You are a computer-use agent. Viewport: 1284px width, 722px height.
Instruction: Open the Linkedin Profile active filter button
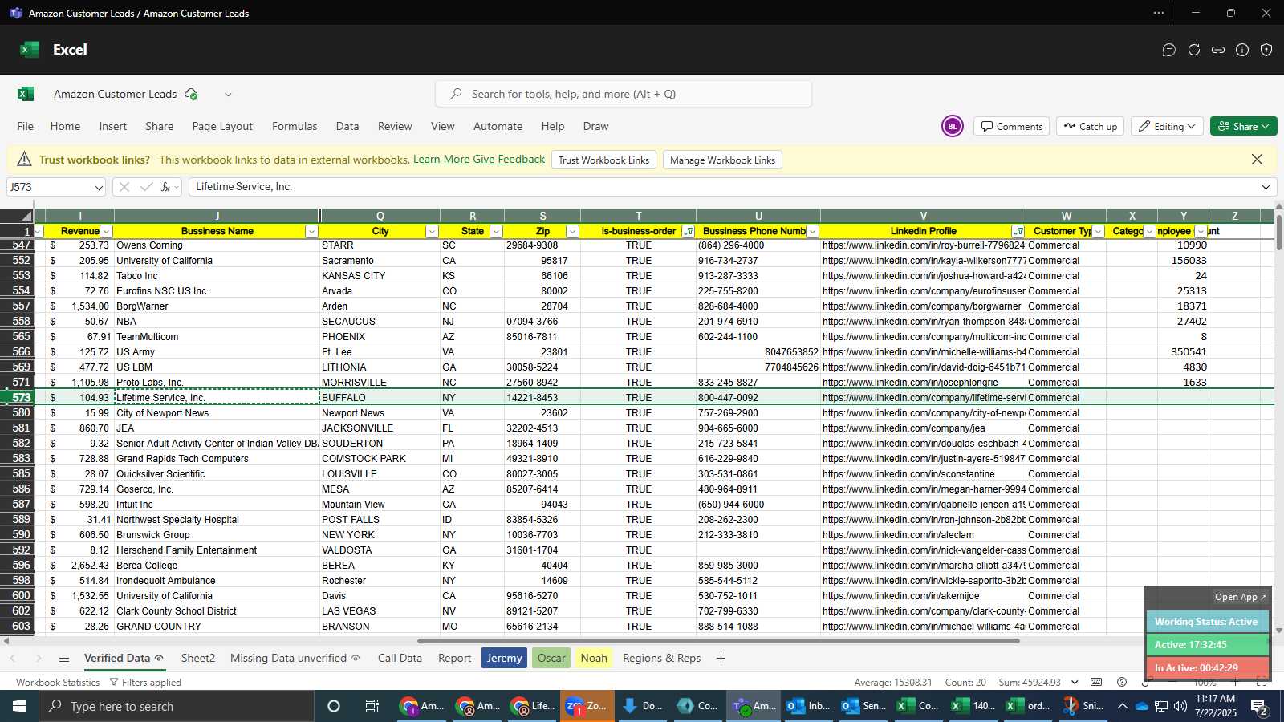pyautogui.click(x=1018, y=232)
